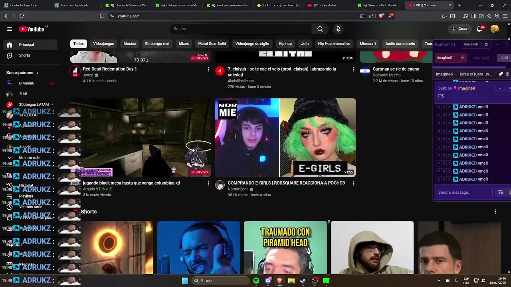Switch to Stream - Kick Dashboard tab
Viewport: 511px width, 287px height.
point(380,5)
